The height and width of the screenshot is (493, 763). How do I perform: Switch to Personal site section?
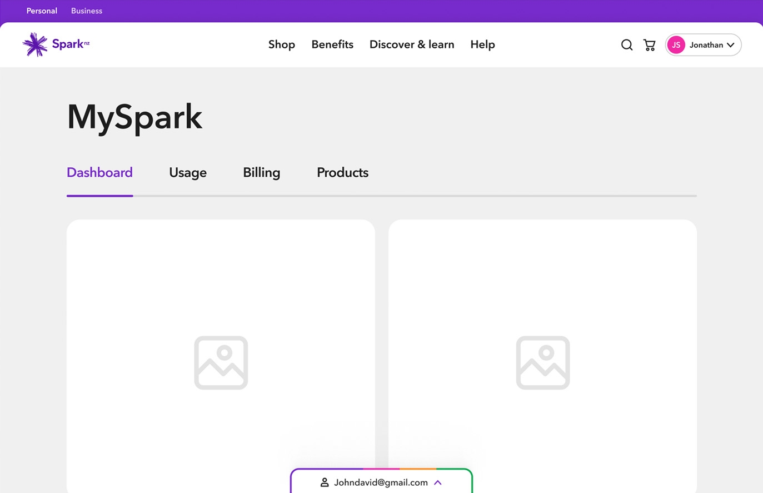click(42, 11)
